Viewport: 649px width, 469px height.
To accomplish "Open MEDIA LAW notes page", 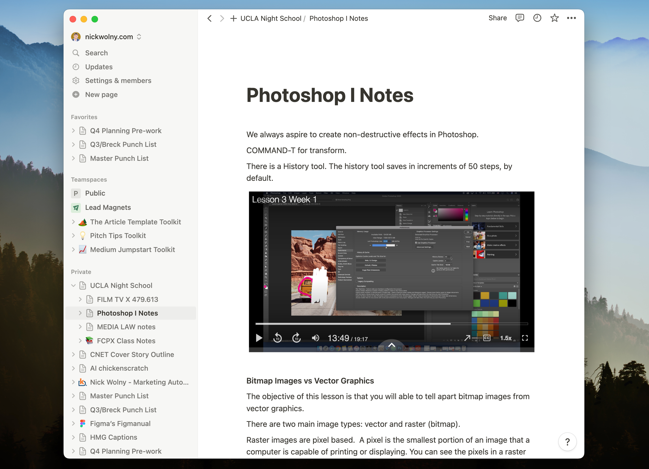I will click(x=126, y=327).
